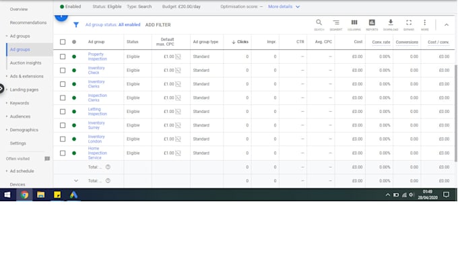458x257 pixels.
Task: Open the Columns modifier icon
Action: (354, 24)
